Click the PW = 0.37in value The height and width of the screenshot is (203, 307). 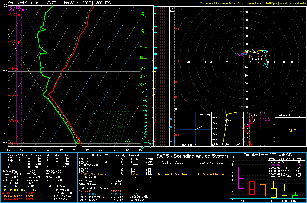10,172
